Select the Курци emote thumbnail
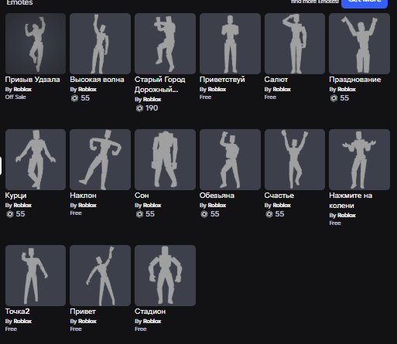 [x=36, y=160]
